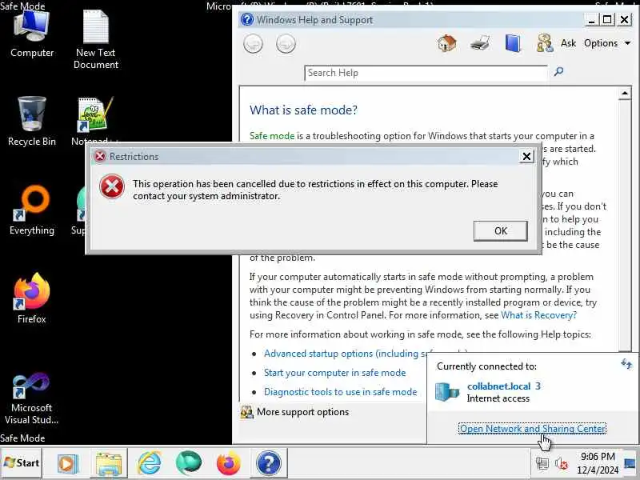Launch Windows Media Player from taskbar
Viewport: 640px width, 480px height.
click(x=67, y=463)
